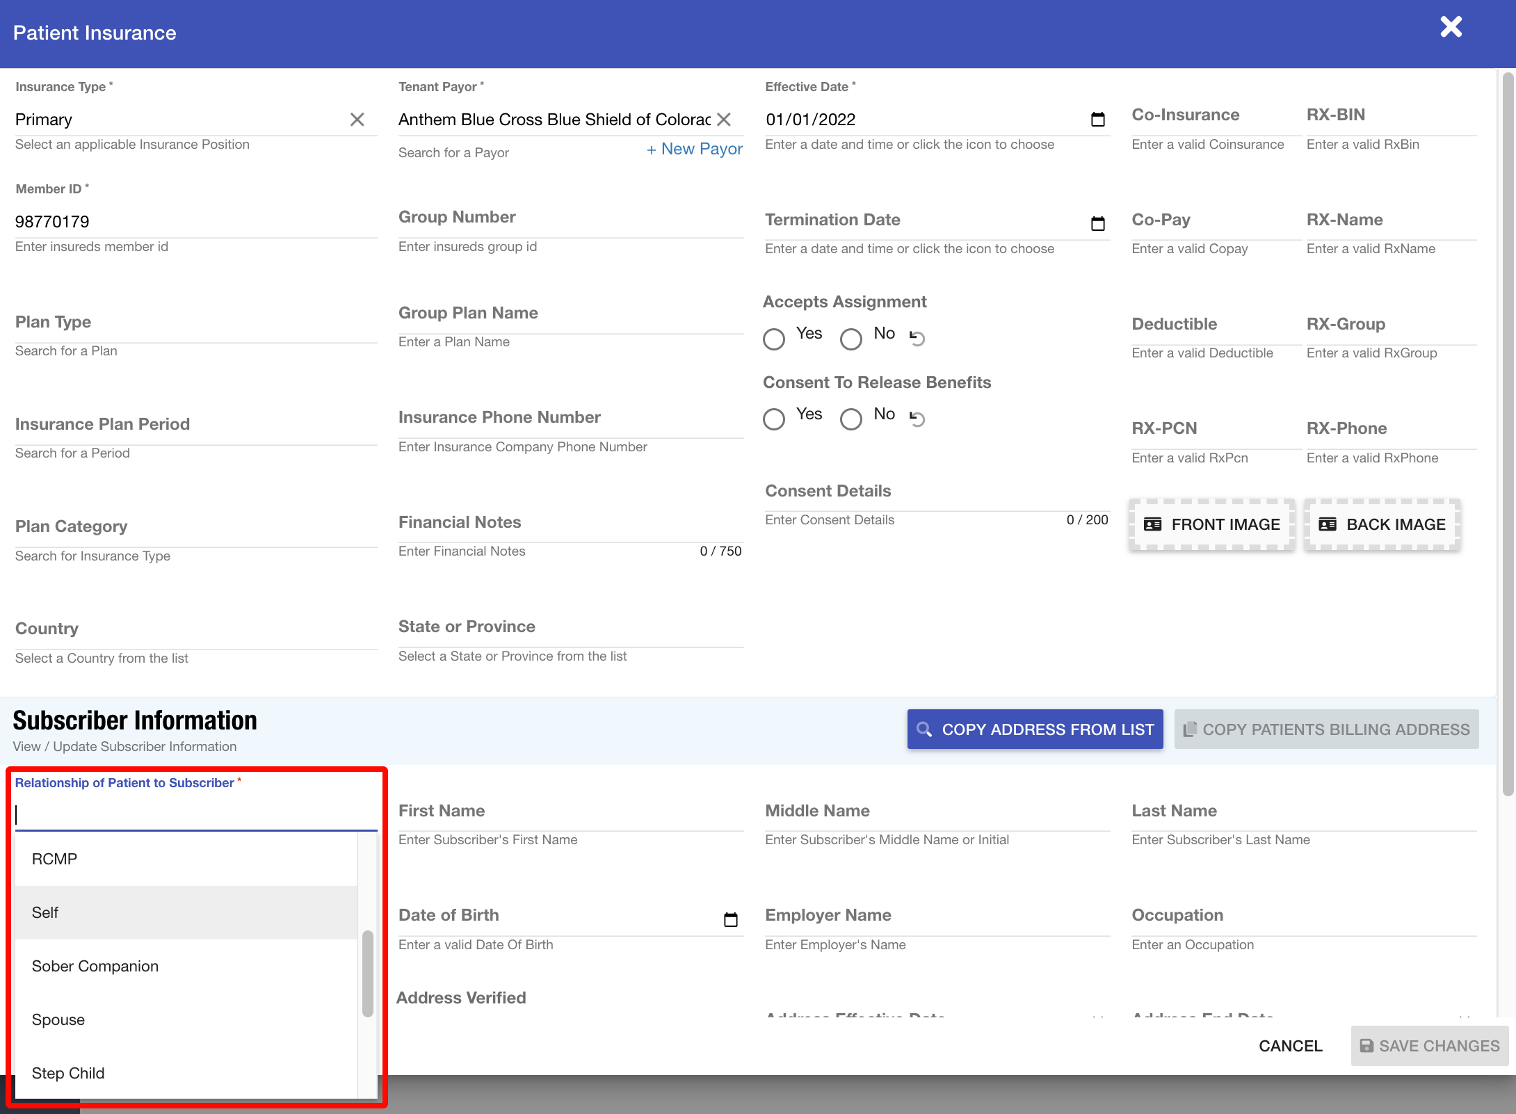Reset the Accepts Assignment selection
Viewport: 1516px width, 1114px height.
click(x=917, y=338)
